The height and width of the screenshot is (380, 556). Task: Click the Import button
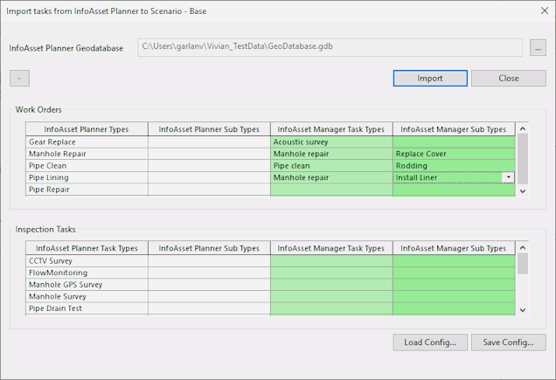point(430,78)
